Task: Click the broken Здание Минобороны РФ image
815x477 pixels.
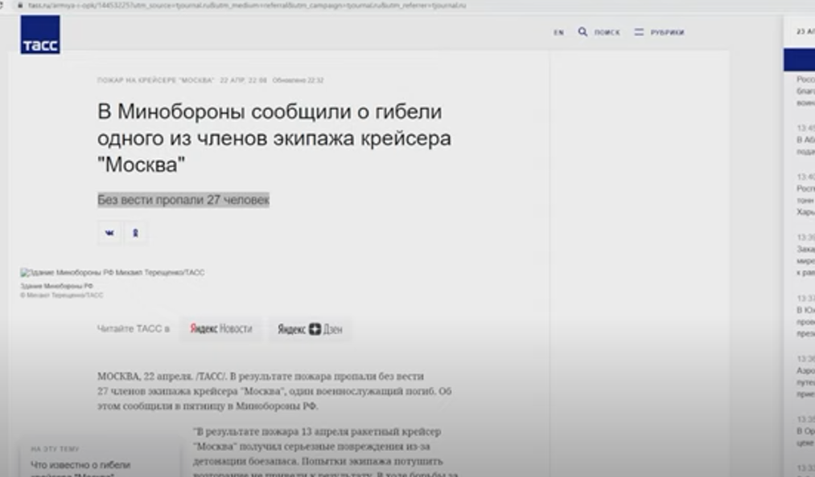Action: click(x=112, y=273)
